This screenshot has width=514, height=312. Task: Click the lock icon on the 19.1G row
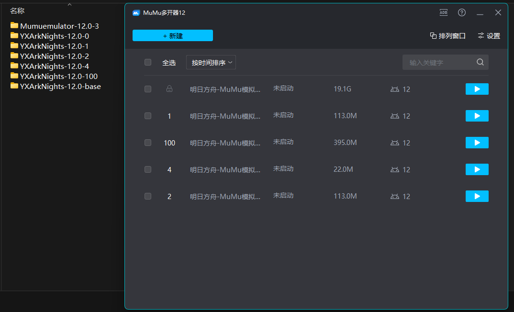point(169,89)
